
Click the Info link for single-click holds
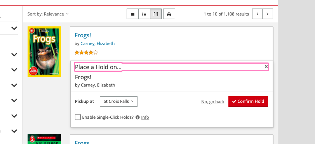click(x=145, y=117)
